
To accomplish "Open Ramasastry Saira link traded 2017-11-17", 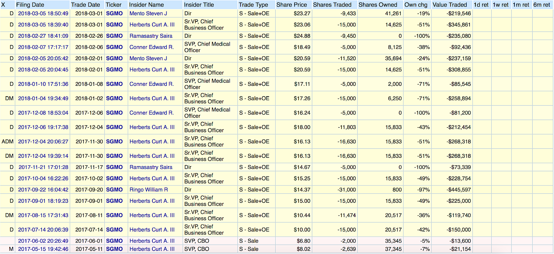I will tap(151, 167).
